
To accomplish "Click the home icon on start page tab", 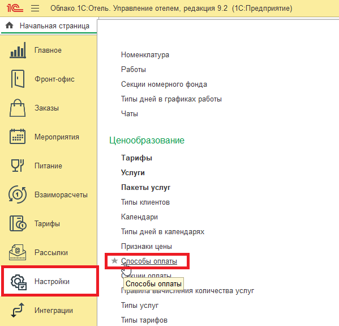I will (9, 26).
